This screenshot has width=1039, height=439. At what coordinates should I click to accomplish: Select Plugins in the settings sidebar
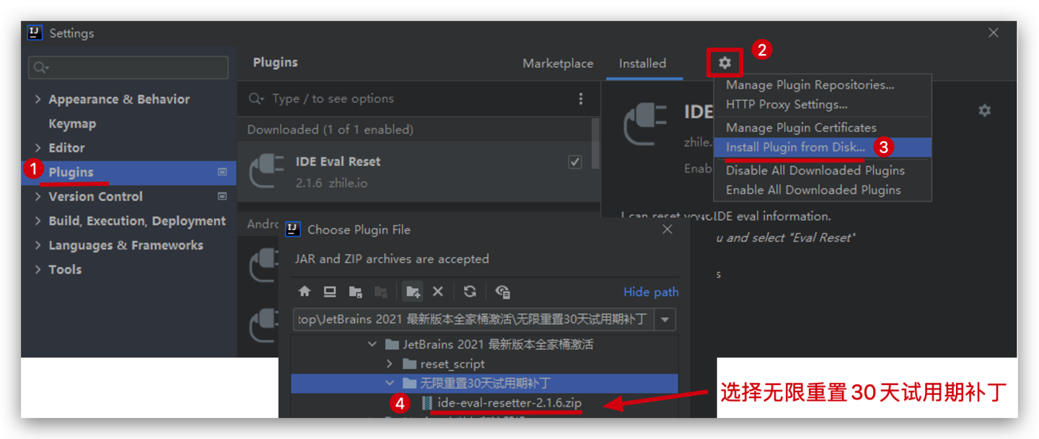(x=128, y=172)
